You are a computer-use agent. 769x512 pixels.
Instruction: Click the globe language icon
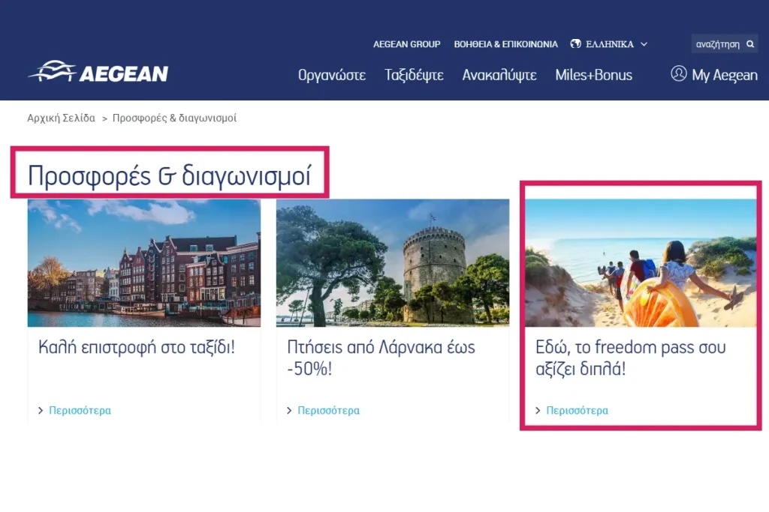pyautogui.click(x=575, y=44)
